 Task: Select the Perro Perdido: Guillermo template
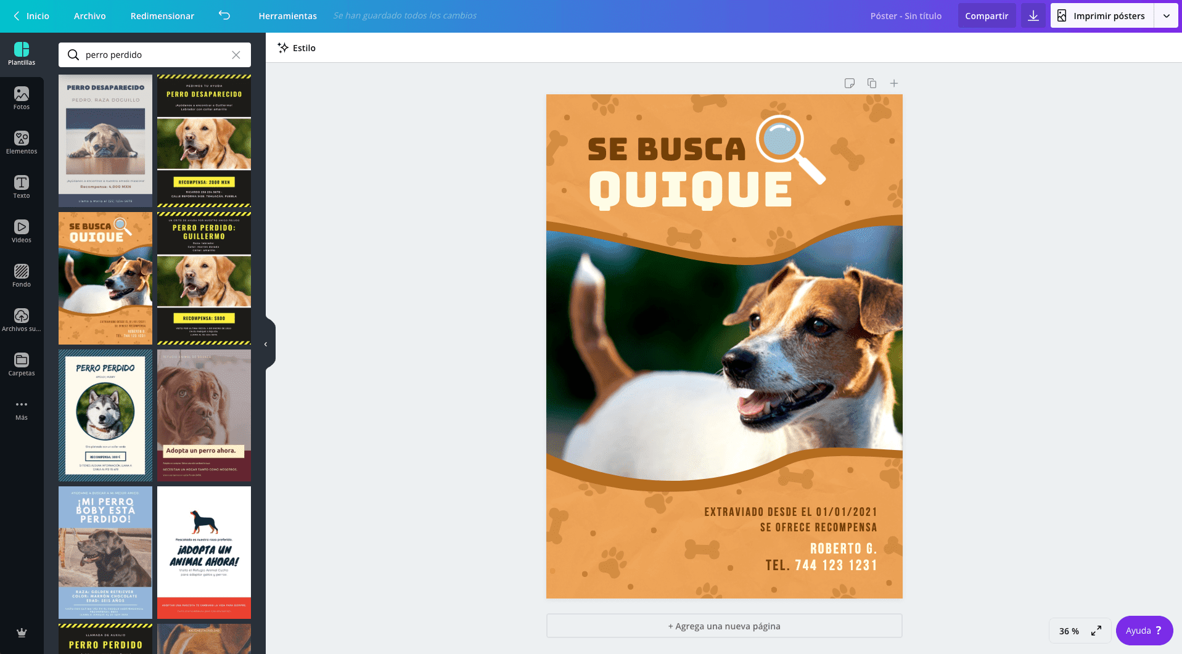tap(204, 278)
